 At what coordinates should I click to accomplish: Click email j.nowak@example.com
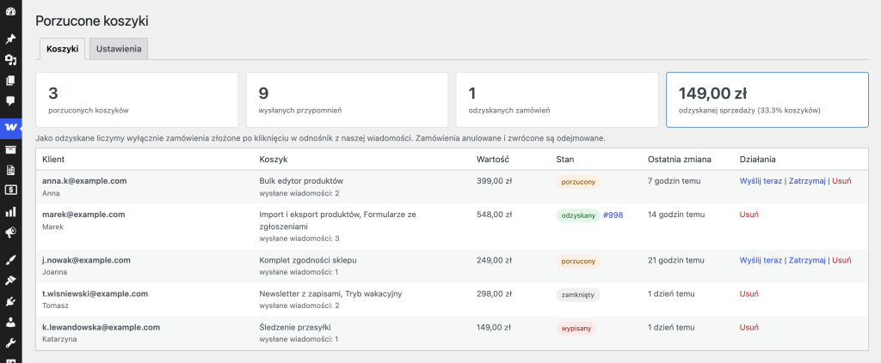[x=87, y=260]
